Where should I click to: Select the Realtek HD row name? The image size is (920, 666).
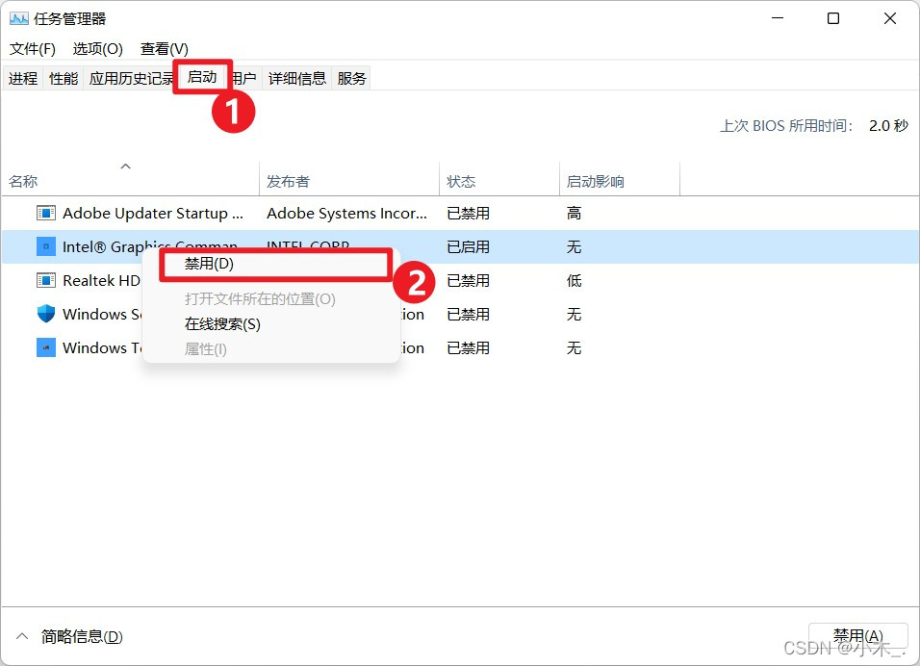[101, 280]
